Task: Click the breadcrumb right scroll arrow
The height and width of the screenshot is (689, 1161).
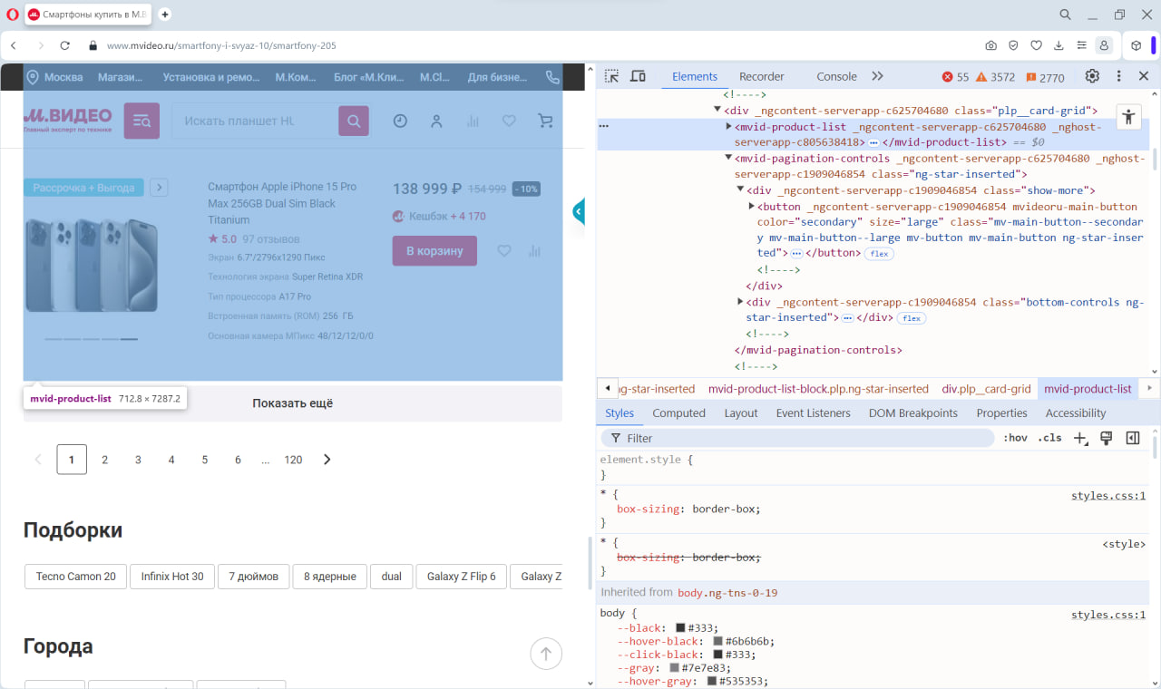Action: click(1150, 388)
